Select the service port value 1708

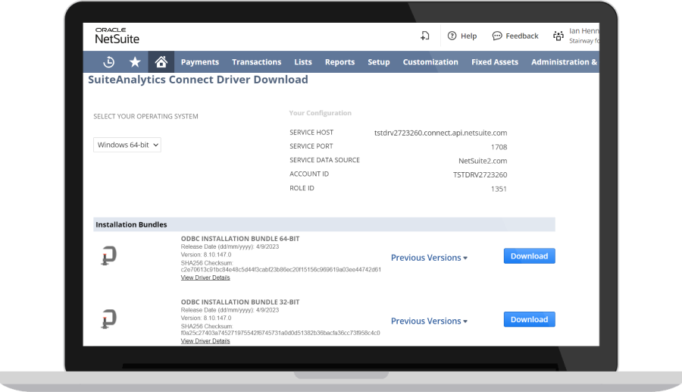pyautogui.click(x=499, y=147)
